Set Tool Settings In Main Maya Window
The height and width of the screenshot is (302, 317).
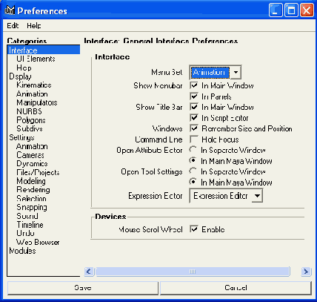pyautogui.click(x=193, y=182)
